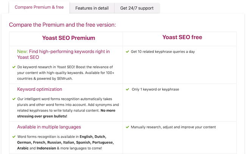Click No more stressing over green bullets text
The height and width of the screenshot is (154, 246).
(x=66, y=113)
